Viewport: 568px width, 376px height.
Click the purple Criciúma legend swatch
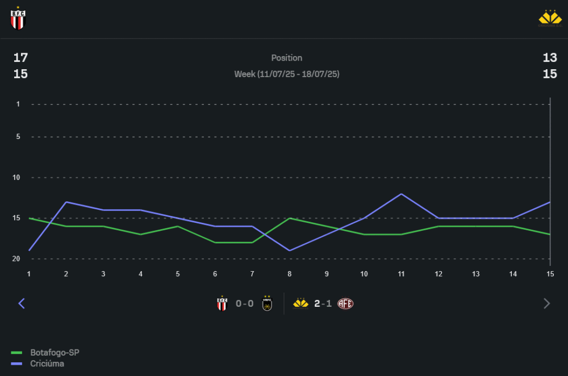16,364
